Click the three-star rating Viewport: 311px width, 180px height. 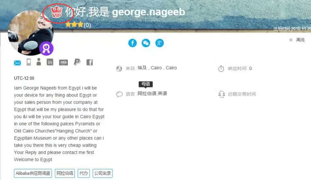point(74,25)
